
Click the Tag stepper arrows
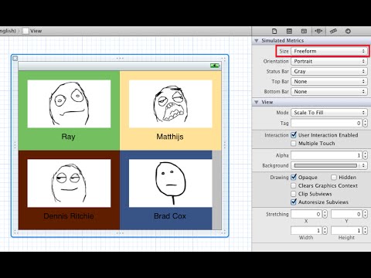point(365,123)
